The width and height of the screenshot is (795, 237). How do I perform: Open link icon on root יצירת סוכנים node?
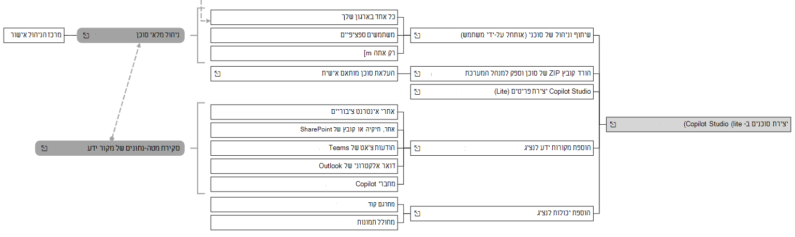pyautogui.click(x=613, y=124)
